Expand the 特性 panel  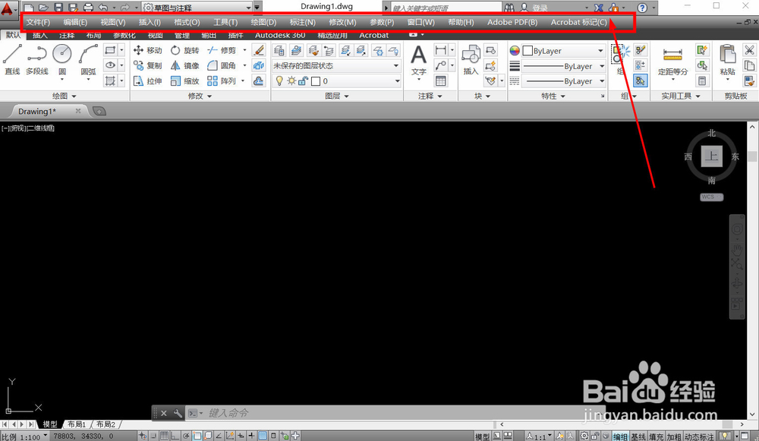point(553,96)
